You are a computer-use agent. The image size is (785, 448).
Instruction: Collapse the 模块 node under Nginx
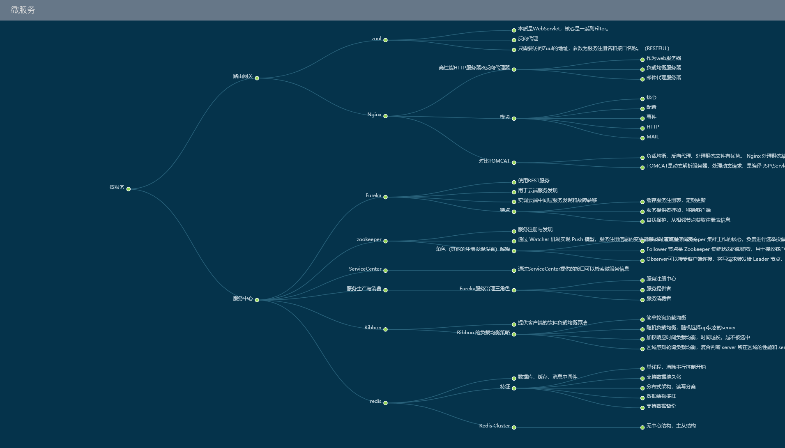point(514,119)
